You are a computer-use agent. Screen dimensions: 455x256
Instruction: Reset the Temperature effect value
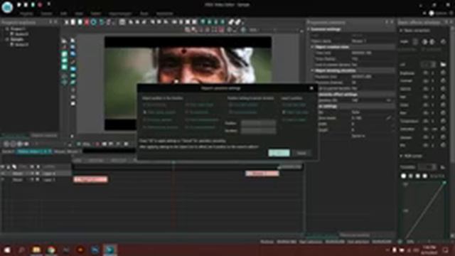443,121
